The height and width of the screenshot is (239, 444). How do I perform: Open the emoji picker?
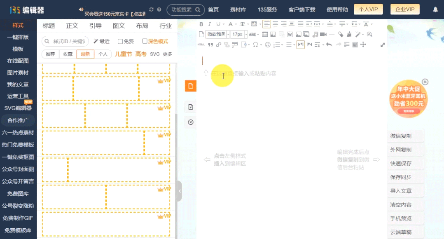pyautogui.click(x=268, y=45)
